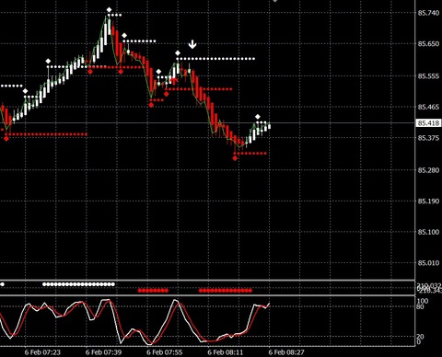442x357 pixels.
Task: Click the long white dotted row in trend indicator
Action: coord(78,284)
